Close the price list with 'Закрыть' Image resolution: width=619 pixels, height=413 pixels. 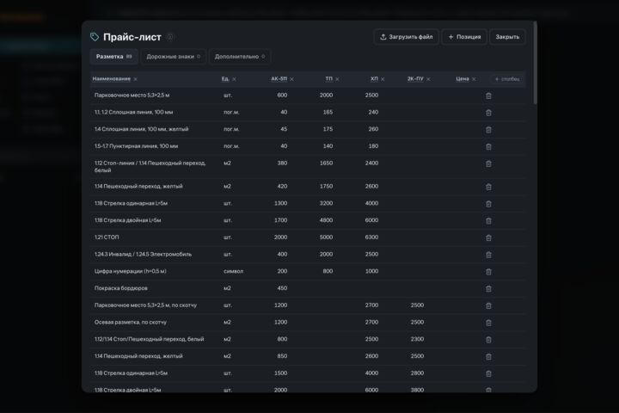(x=507, y=37)
